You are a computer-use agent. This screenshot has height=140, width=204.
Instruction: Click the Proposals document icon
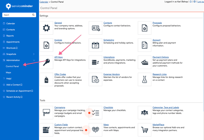(145, 28)
